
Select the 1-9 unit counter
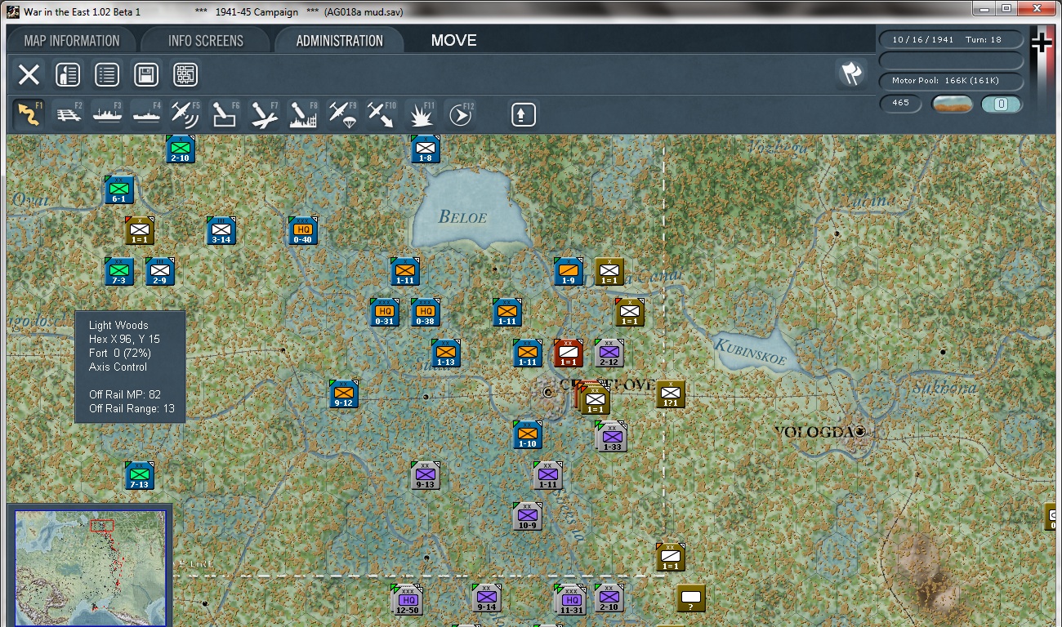(x=569, y=272)
